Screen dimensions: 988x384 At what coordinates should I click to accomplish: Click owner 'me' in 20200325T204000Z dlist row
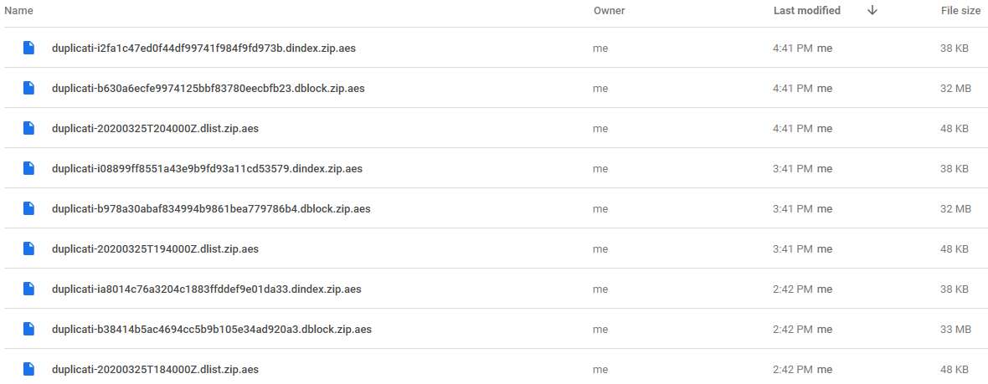(600, 129)
